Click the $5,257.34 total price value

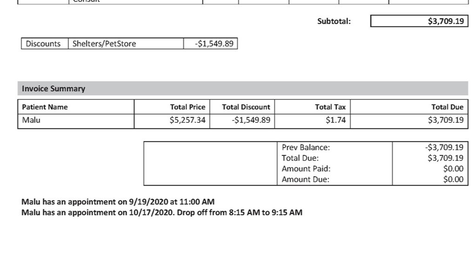pos(188,120)
